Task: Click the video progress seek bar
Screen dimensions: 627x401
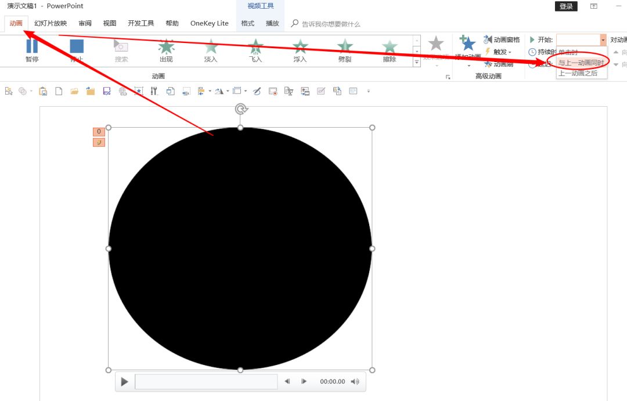Action: pyautogui.click(x=206, y=382)
